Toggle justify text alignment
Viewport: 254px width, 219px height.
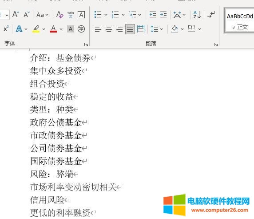[130, 29]
